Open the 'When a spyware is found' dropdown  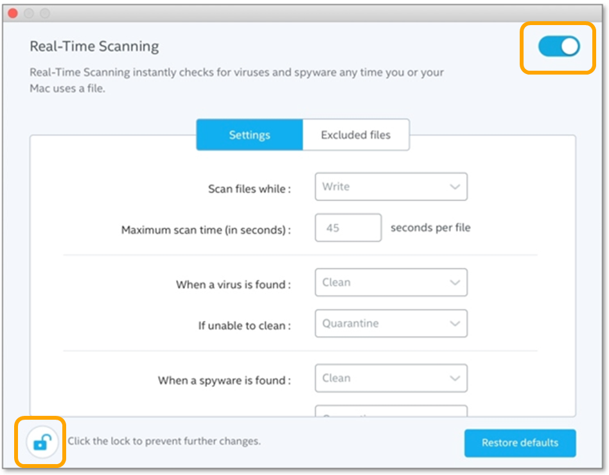click(x=391, y=379)
